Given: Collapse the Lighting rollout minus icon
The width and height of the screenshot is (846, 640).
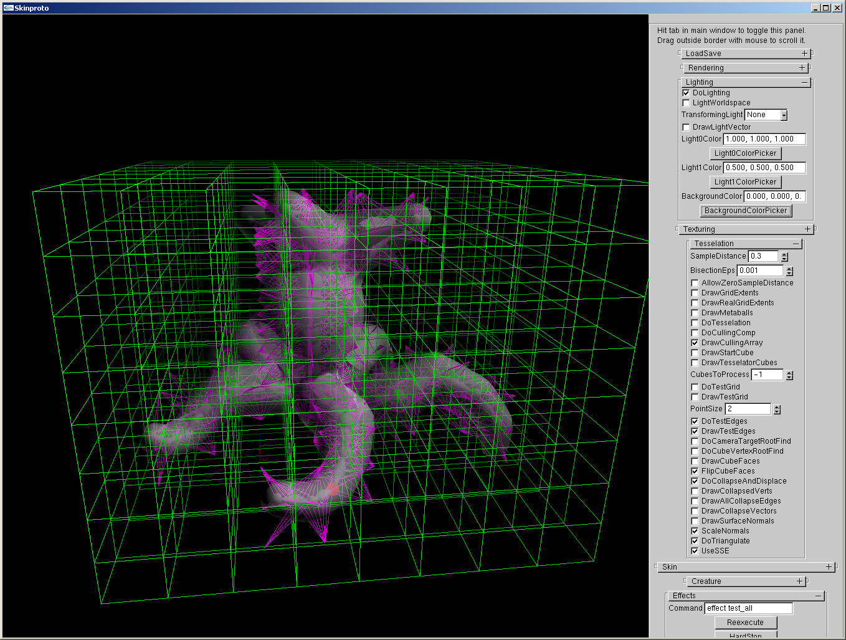Looking at the screenshot, I should pyautogui.click(x=804, y=82).
